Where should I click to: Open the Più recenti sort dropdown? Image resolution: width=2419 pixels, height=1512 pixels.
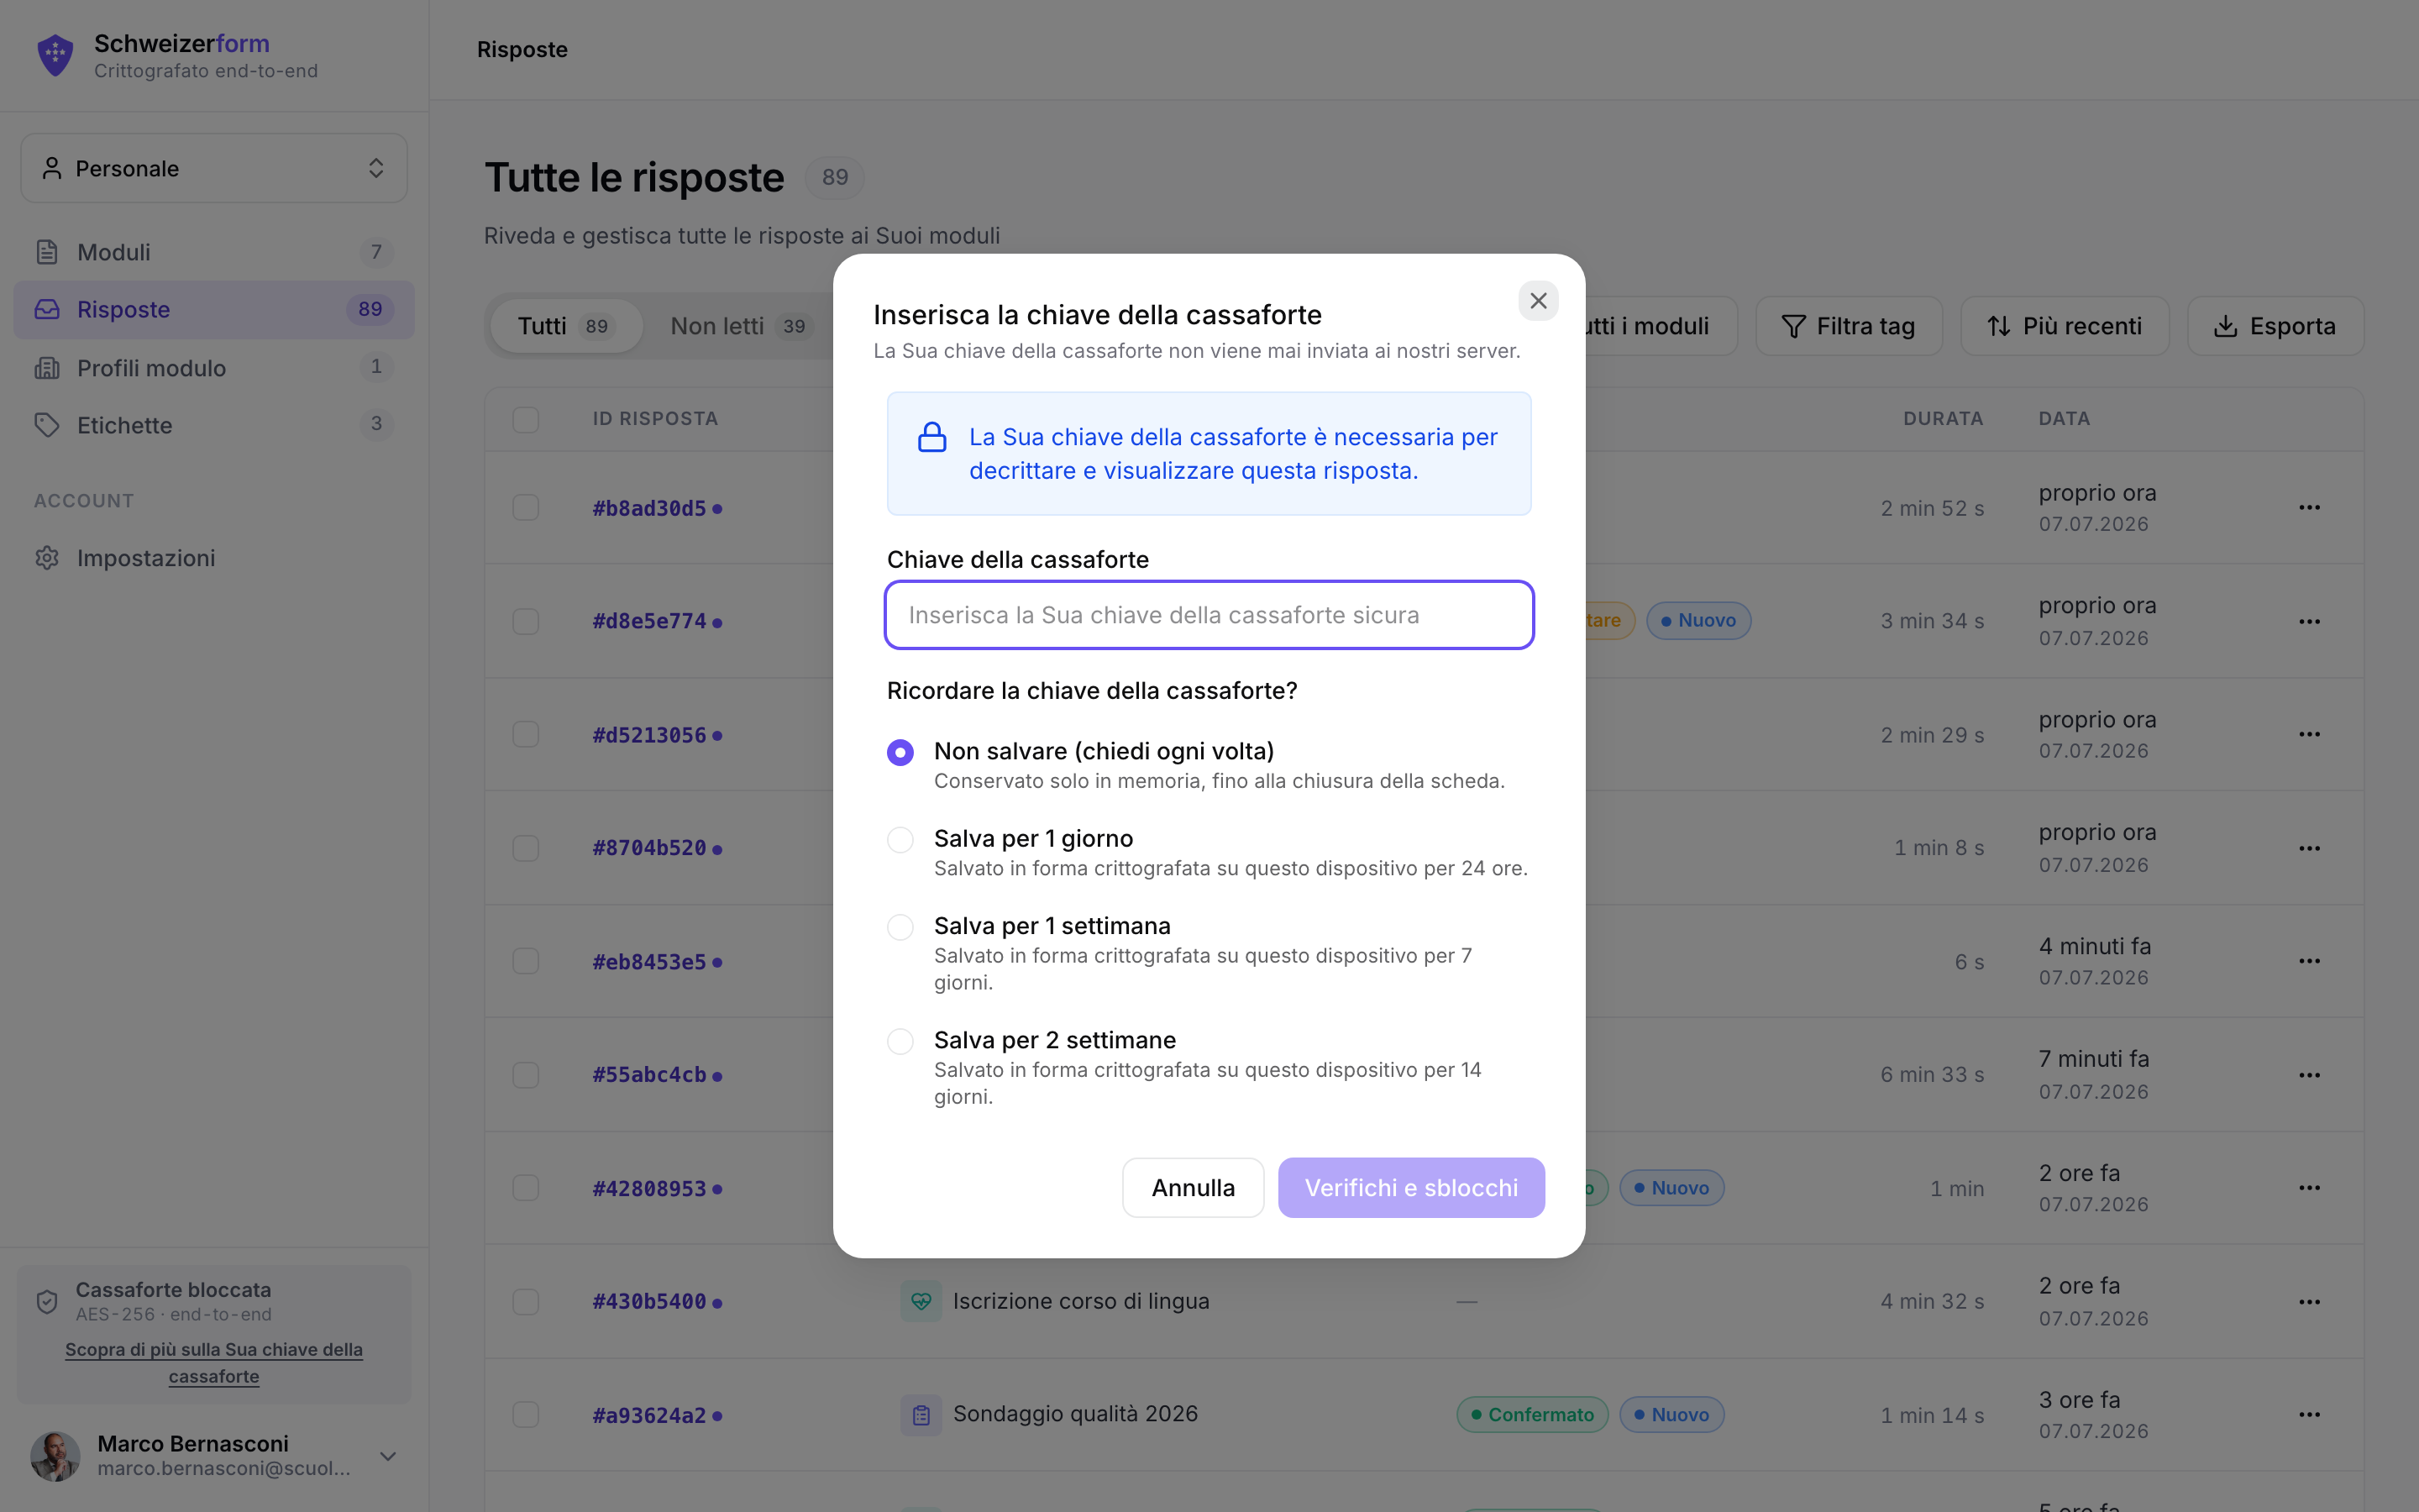pos(2065,326)
